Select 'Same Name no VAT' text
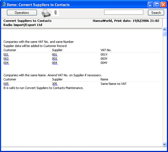 pyautogui.click(x=113, y=84)
